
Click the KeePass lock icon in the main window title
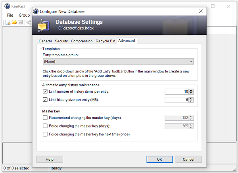click(x=7, y=6)
